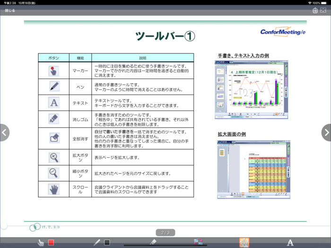
Task: Select the marker pointing-hand tool in bottom toolbar
Action: coord(41,242)
